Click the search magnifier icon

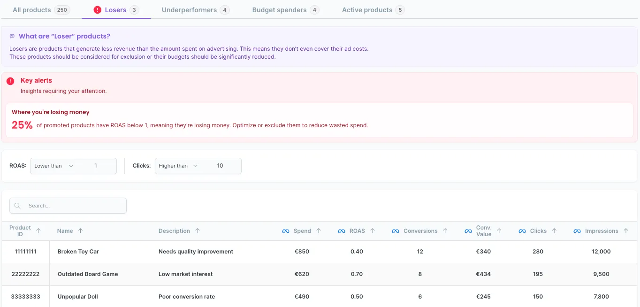(x=17, y=206)
